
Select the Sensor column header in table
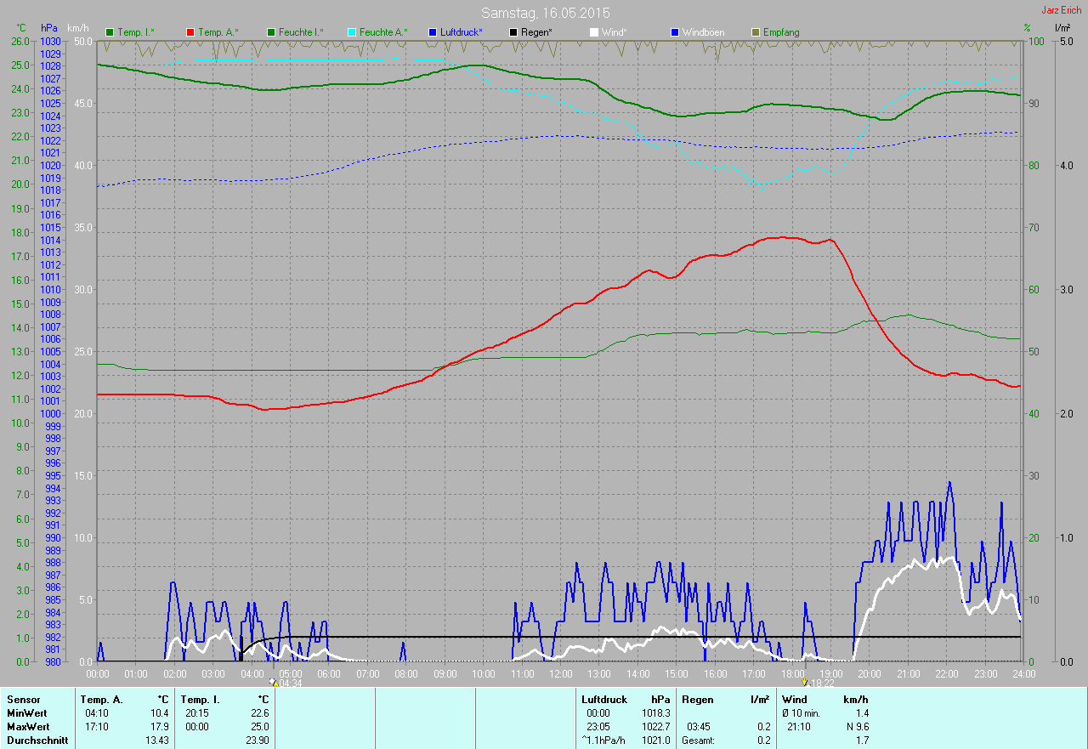point(23,700)
